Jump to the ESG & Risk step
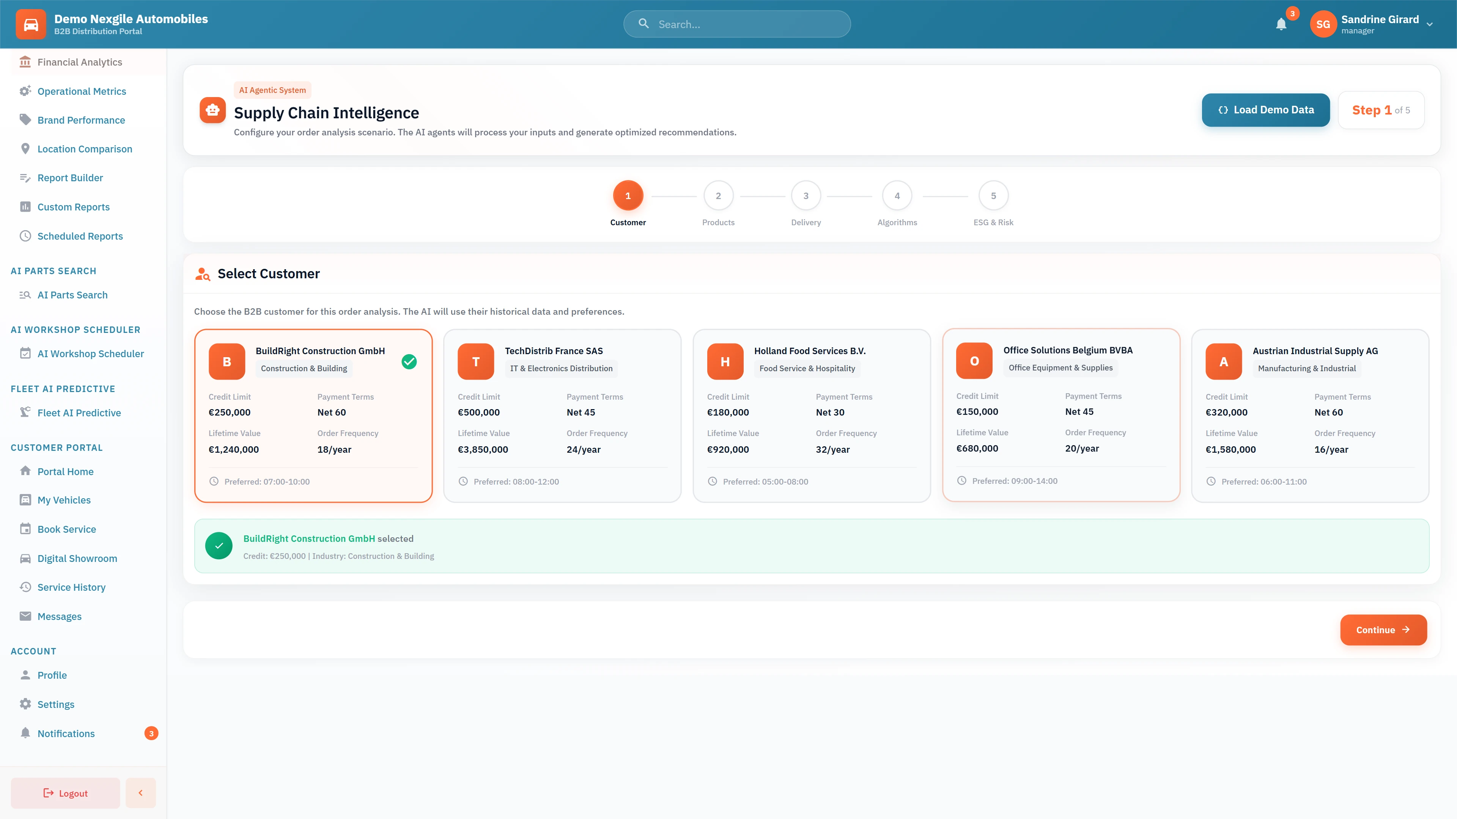This screenshot has width=1457, height=819. 993,196
